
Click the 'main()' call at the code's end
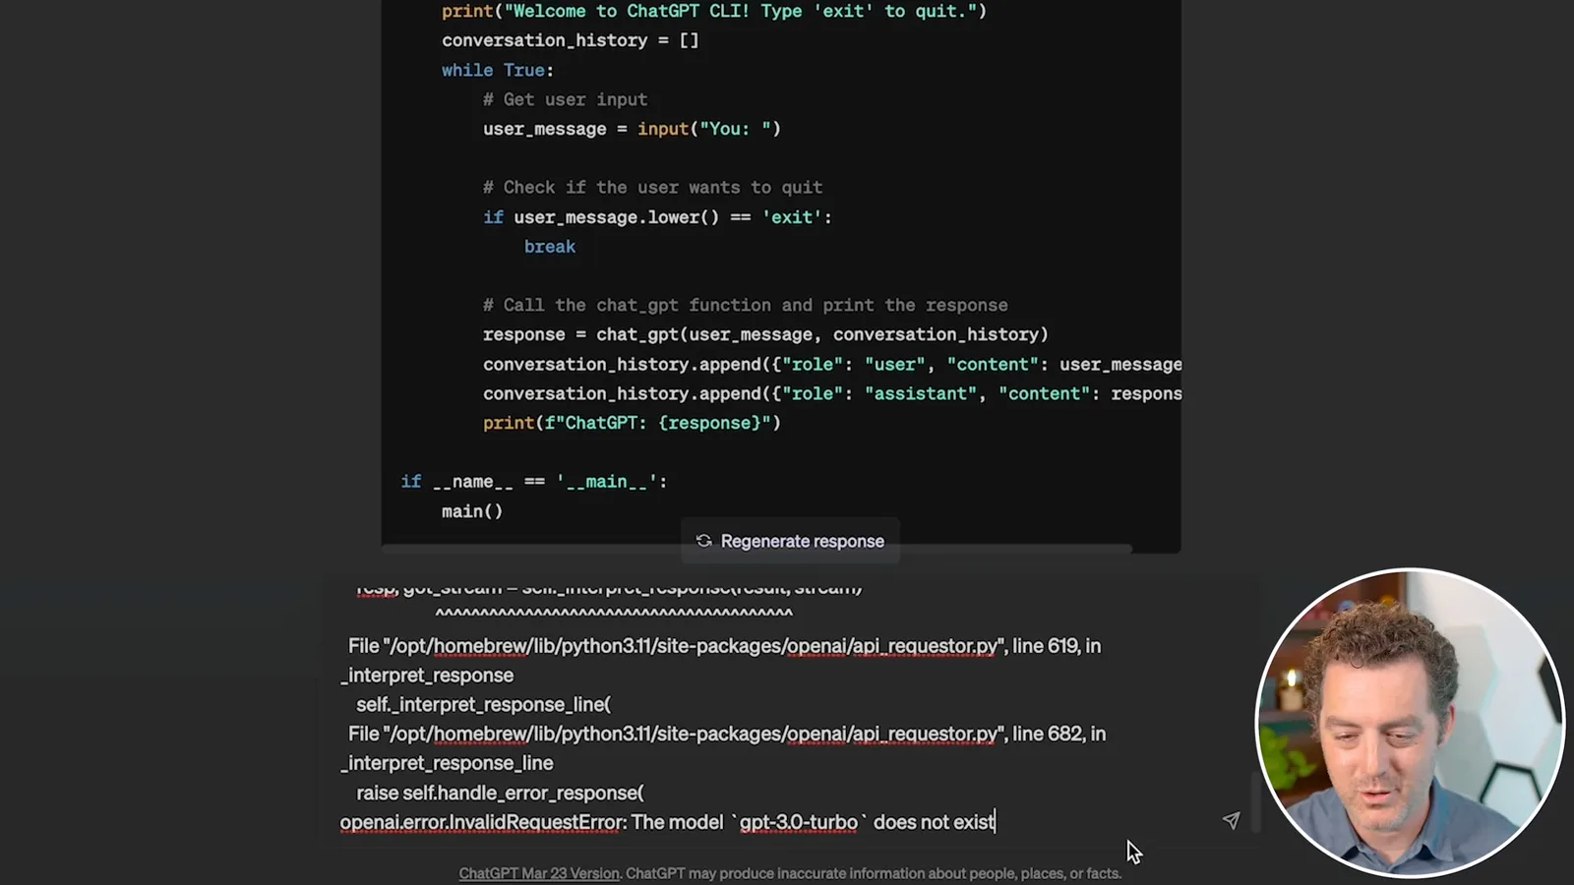point(472,511)
